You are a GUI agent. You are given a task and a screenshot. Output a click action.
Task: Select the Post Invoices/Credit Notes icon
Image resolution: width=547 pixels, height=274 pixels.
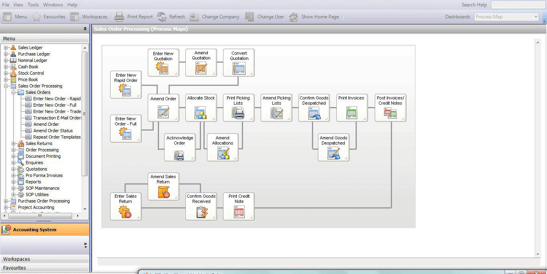click(390, 108)
